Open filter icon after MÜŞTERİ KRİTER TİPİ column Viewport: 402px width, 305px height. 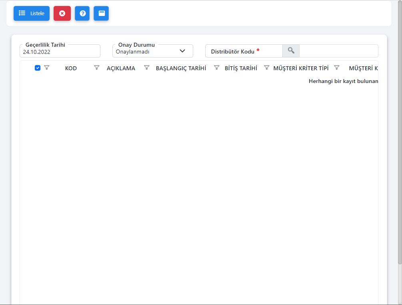coord(337,67)
